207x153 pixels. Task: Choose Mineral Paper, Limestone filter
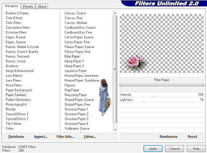coord(82,75)
